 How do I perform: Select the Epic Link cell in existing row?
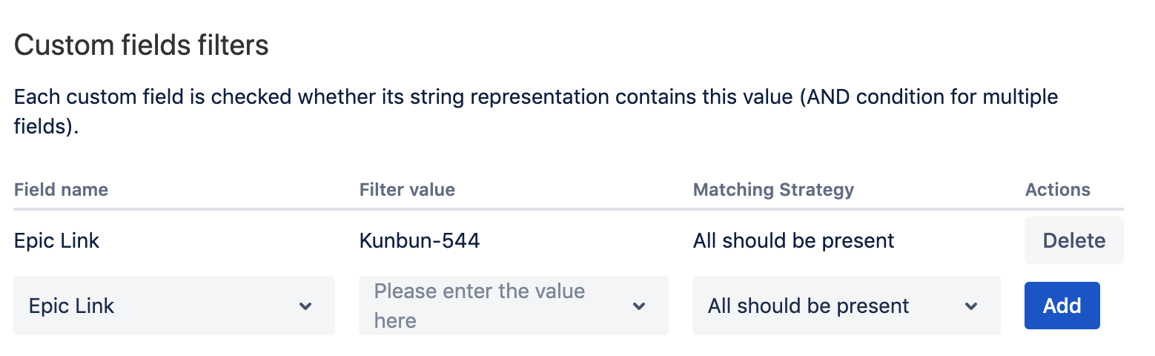click(x=57, y=240)
